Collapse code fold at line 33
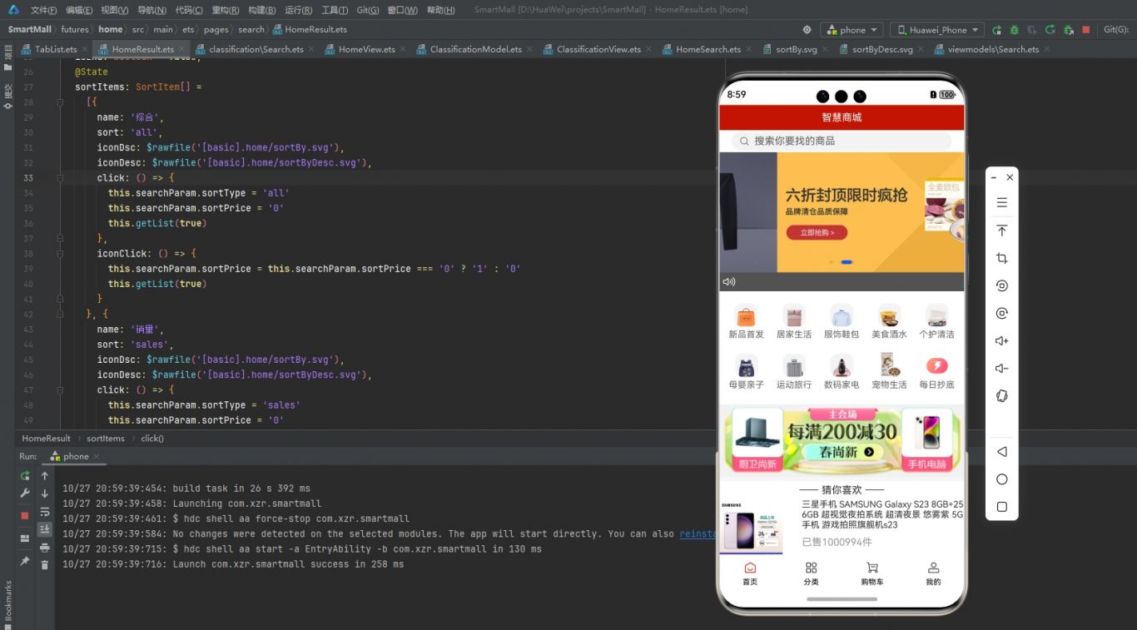1137x630 pixels. tap(60, 178)
